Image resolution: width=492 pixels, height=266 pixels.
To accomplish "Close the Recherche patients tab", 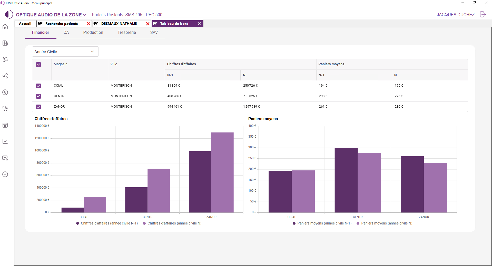I will (x=88, y=24).
